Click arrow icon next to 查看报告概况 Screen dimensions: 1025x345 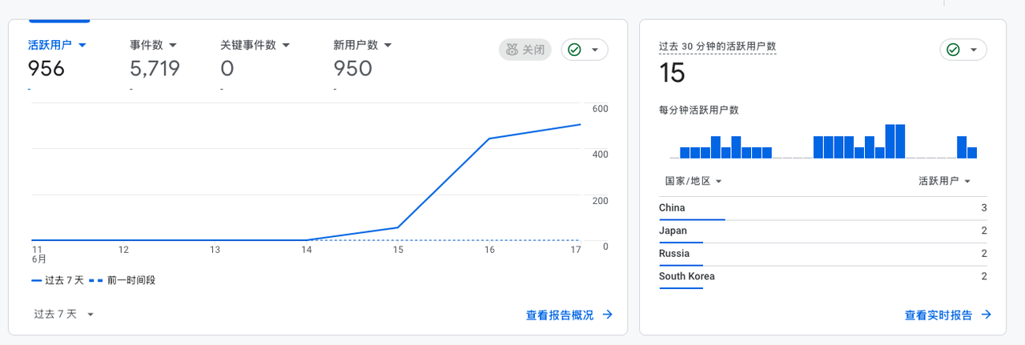(x=607, y=315)
